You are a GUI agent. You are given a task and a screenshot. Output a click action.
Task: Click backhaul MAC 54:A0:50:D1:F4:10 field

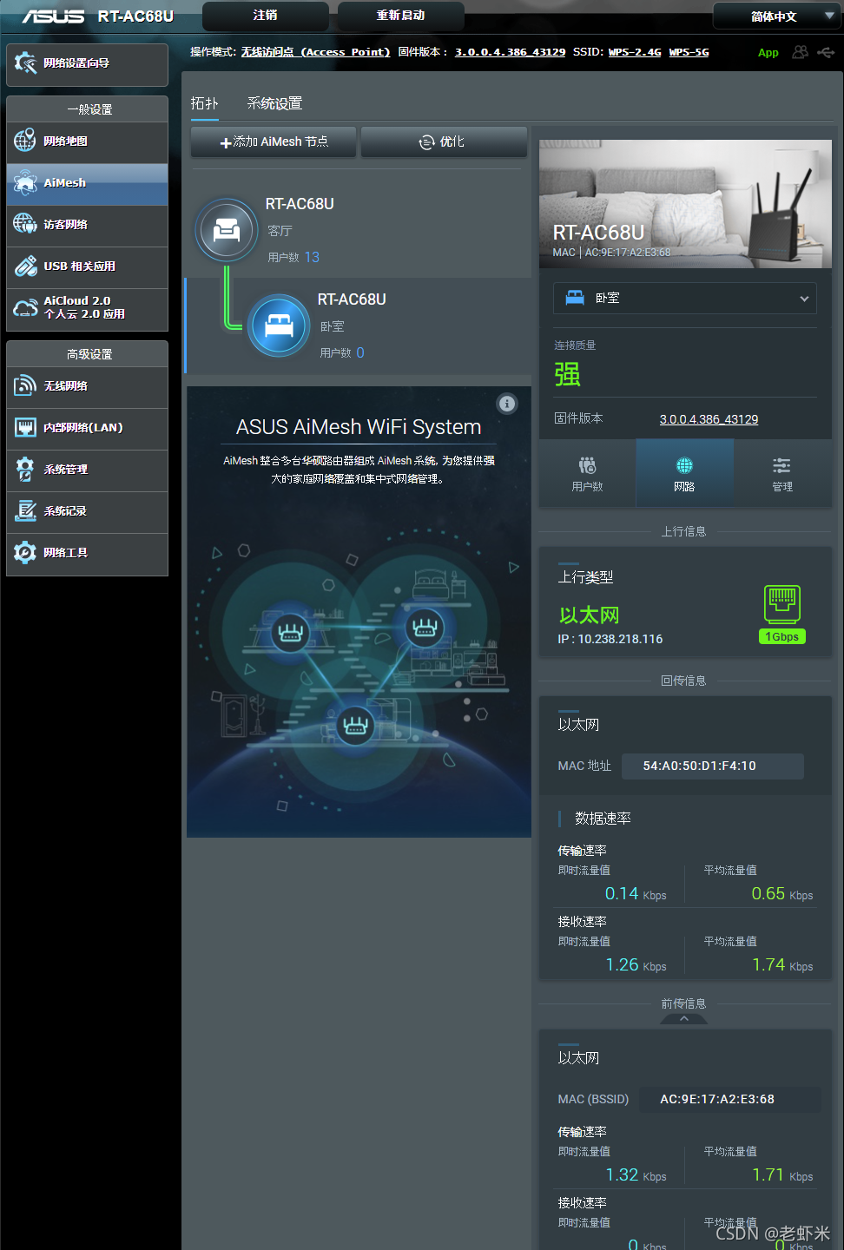tap(713, 766)
